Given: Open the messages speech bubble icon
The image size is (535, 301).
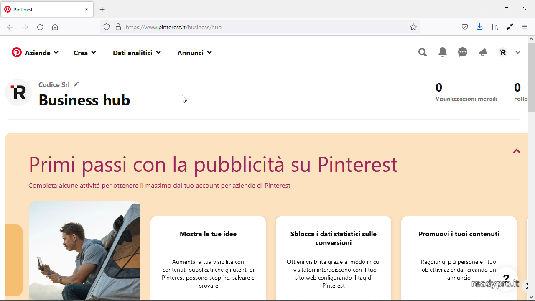Looking at the screenshot, I should tap(462, 52).
